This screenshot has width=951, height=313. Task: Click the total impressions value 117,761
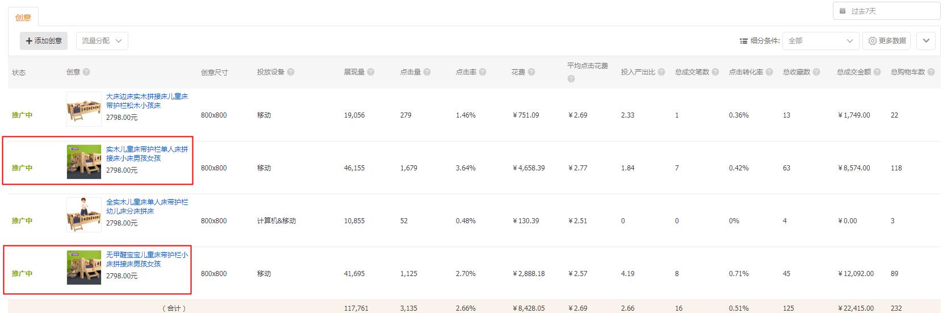tap(356, 308)
